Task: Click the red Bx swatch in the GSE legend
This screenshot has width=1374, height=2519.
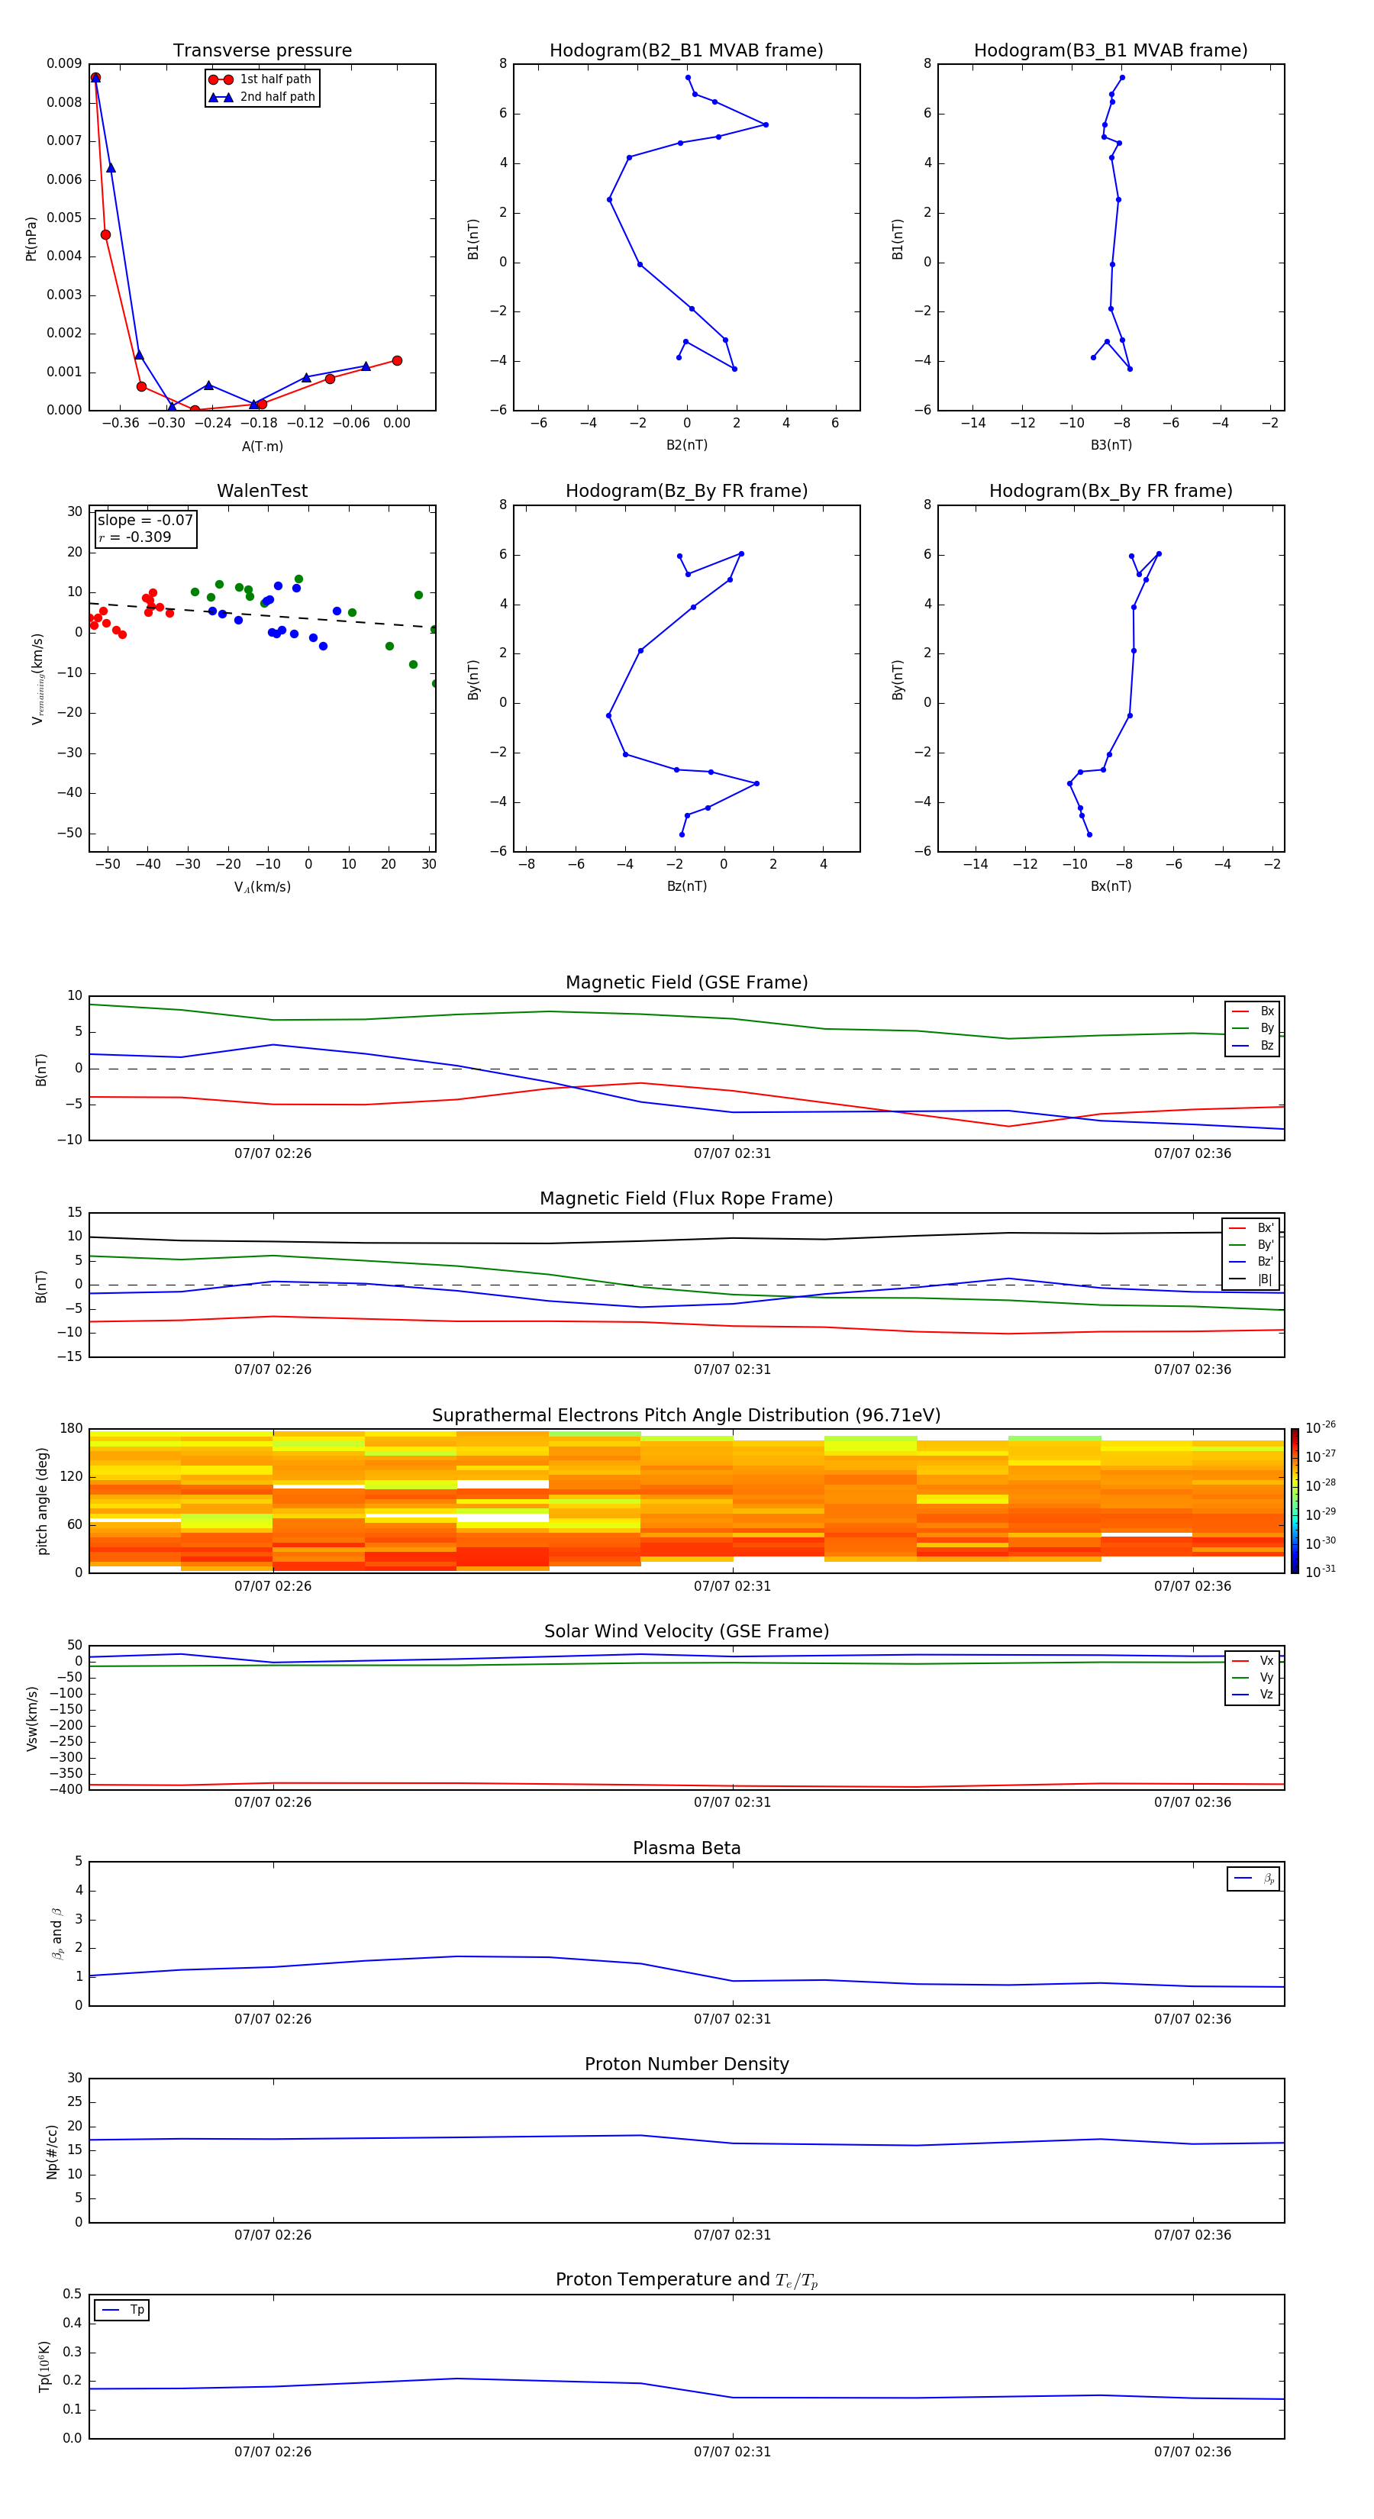Action: pos(1241,1011)
